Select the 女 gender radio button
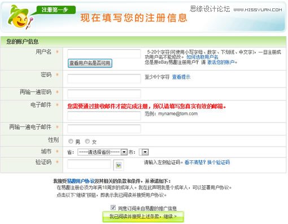This screenshot has width=288, height=224. 88,141
